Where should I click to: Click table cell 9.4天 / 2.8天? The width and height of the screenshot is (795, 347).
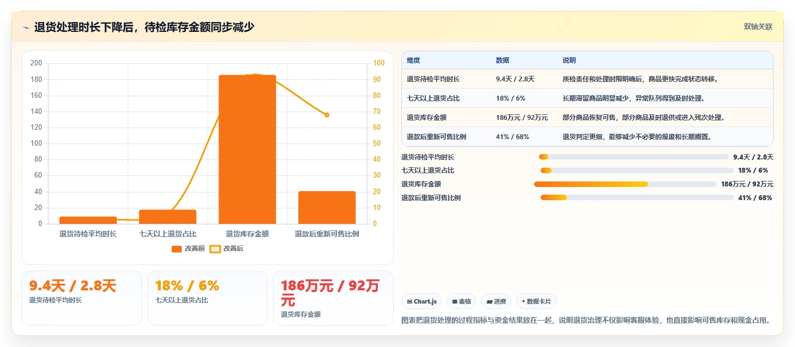click(x=515, y=79)
